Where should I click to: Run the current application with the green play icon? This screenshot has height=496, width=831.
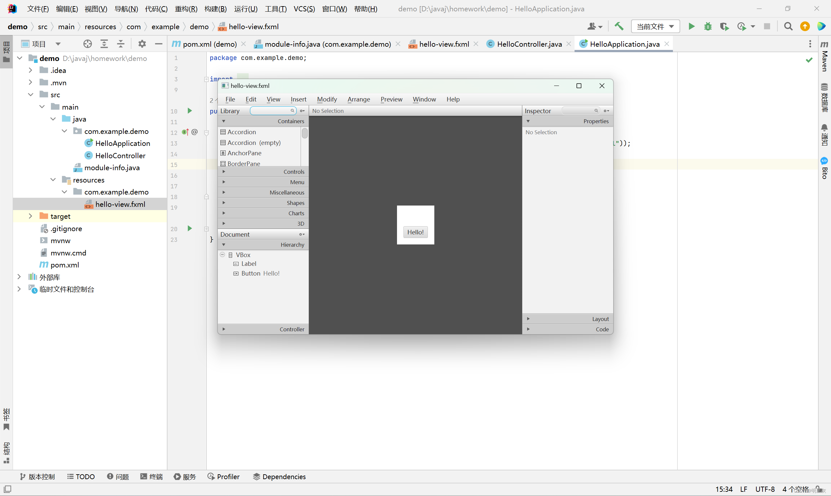[x=691, y=26]
